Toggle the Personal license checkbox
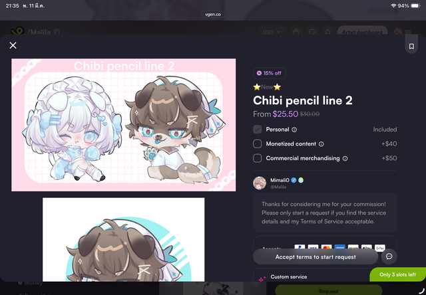Screen dimensions: 426x295 coord(258,130)
